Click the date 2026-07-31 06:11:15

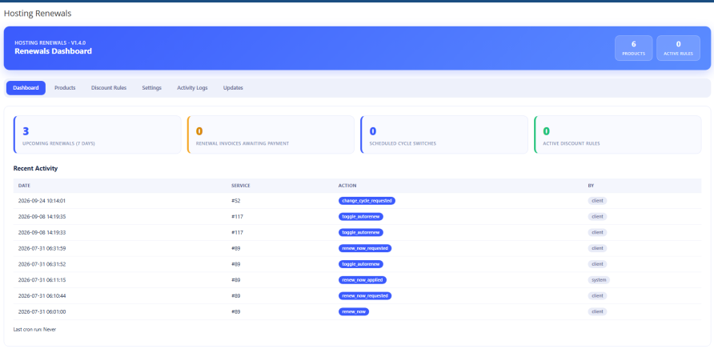tap(42, 279)
